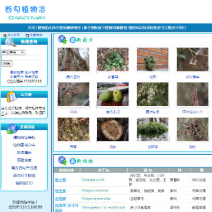Click the globe icon beside 最新植物 heading

click(x=62, y=161)
